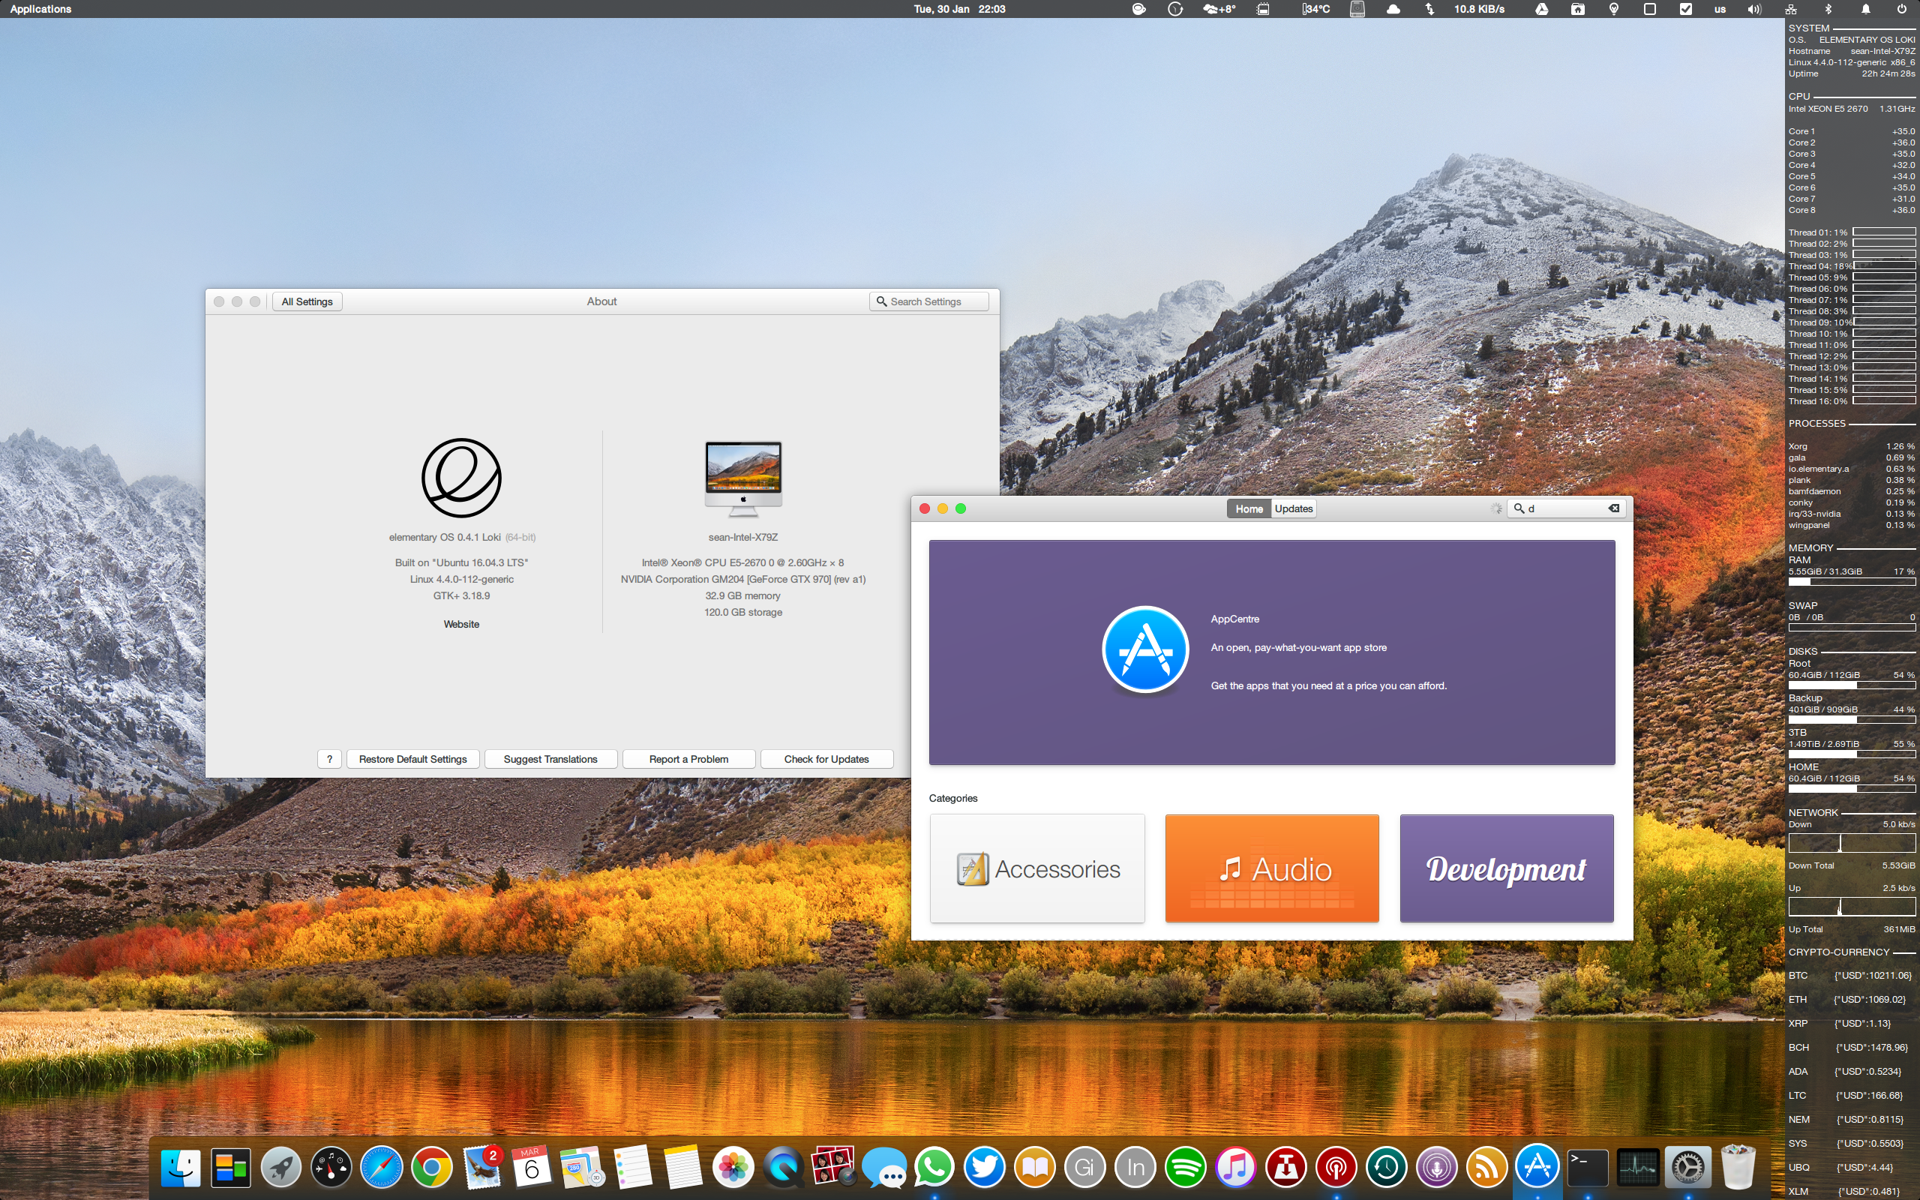1920x1200 pixels.
Task: Open the iTunes music note dock icon
Action: pos(1235,1168)
